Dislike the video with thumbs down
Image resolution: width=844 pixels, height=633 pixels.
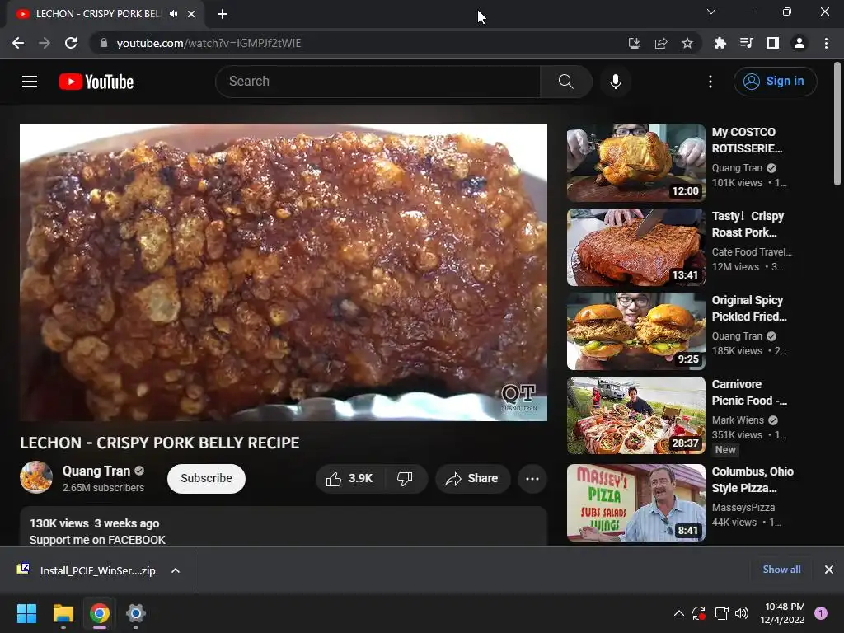(x=405, y=479)
